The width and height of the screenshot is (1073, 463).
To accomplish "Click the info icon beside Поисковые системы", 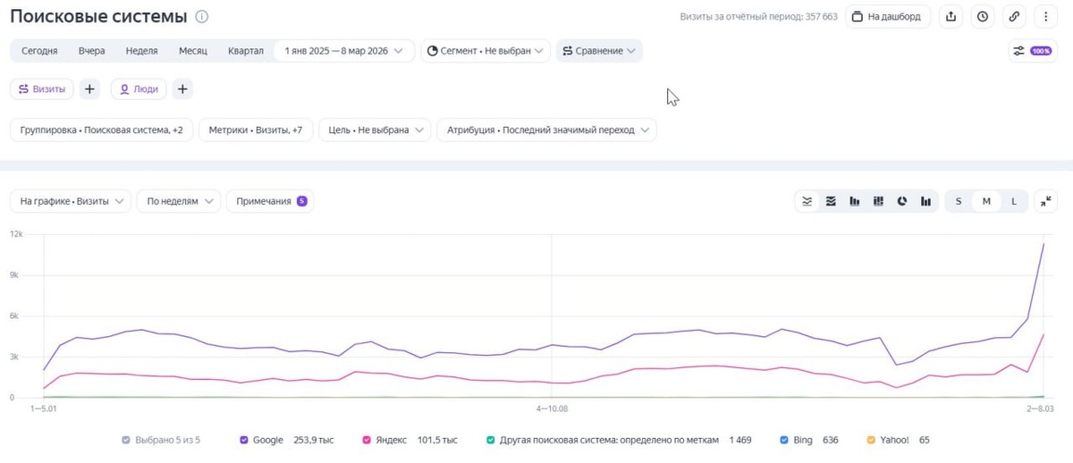I will tap(202, 16).
